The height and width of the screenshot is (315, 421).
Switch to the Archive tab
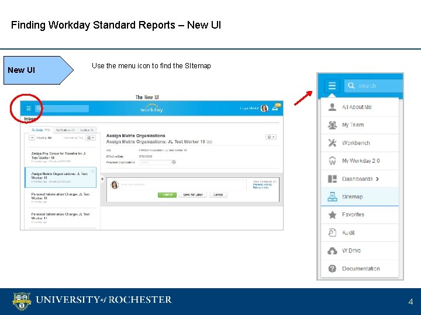pyautogui.click(x=87, y=130)
